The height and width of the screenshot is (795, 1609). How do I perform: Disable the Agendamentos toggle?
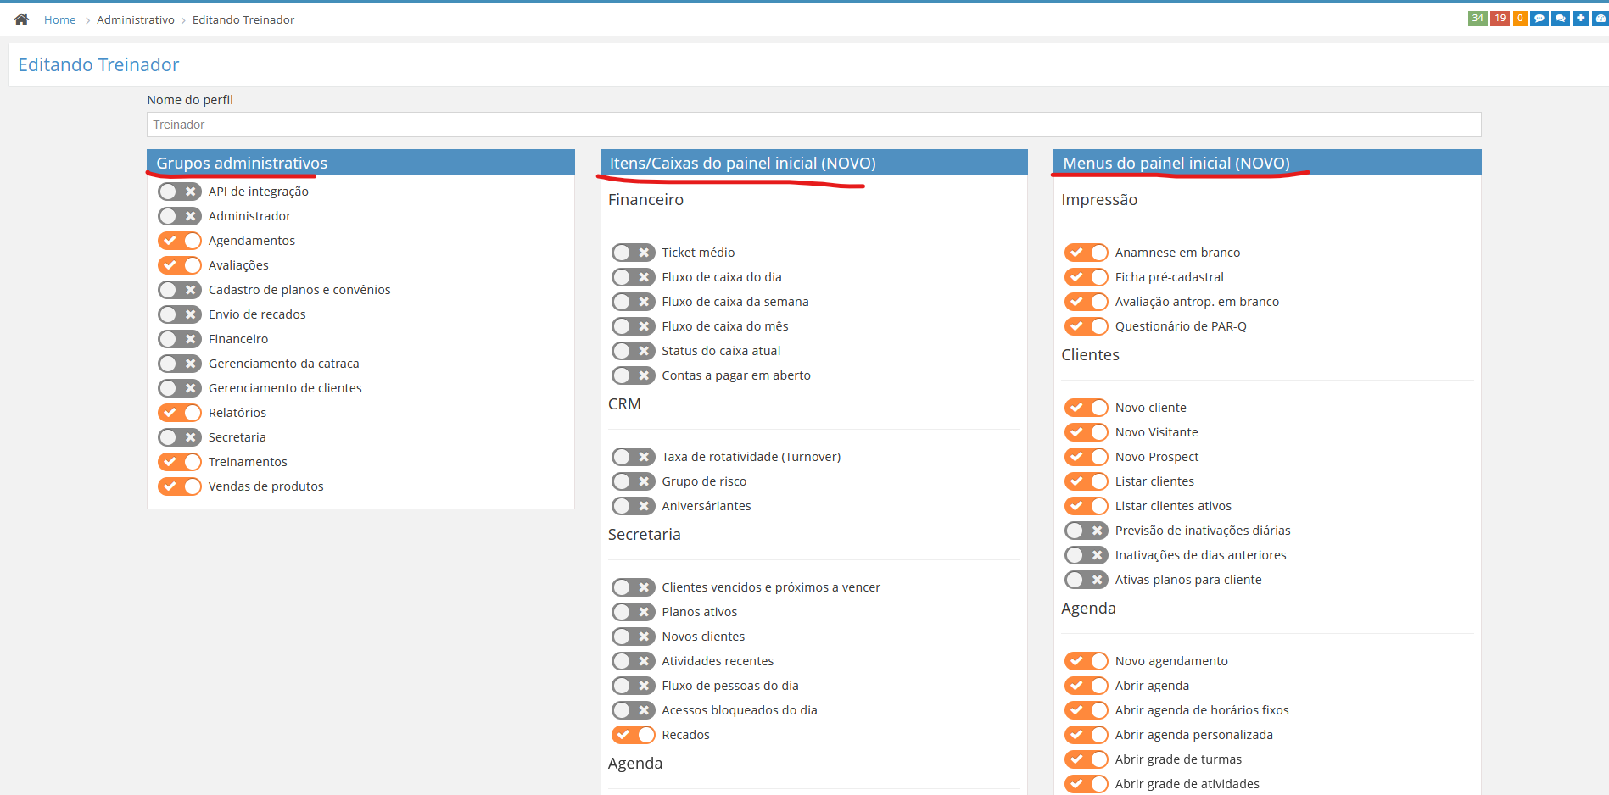click(x=180, y=241)
